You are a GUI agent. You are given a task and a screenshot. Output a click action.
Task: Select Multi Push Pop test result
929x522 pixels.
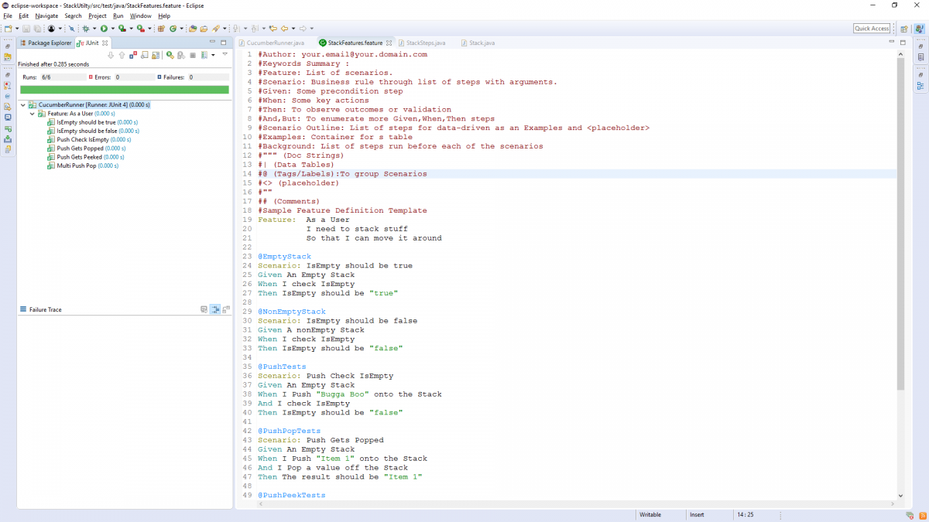pyautogui.click(x=82, y=165)
